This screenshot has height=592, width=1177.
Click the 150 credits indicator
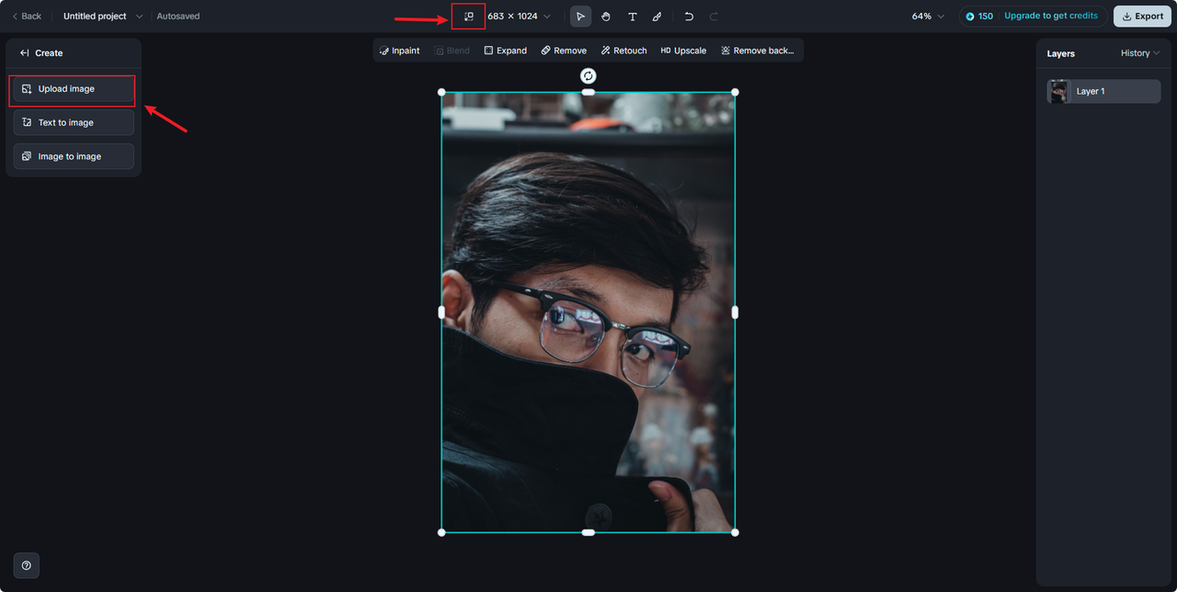978,17
